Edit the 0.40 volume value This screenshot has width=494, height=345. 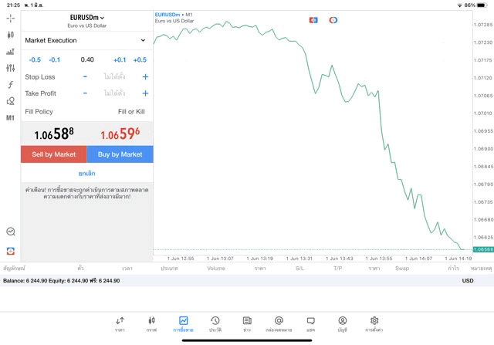coord(87,59)
